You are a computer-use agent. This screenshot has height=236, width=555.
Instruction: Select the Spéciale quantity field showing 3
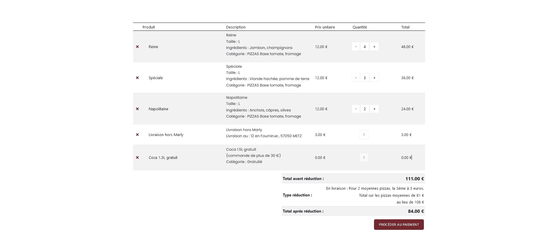[x=365, y=78]
